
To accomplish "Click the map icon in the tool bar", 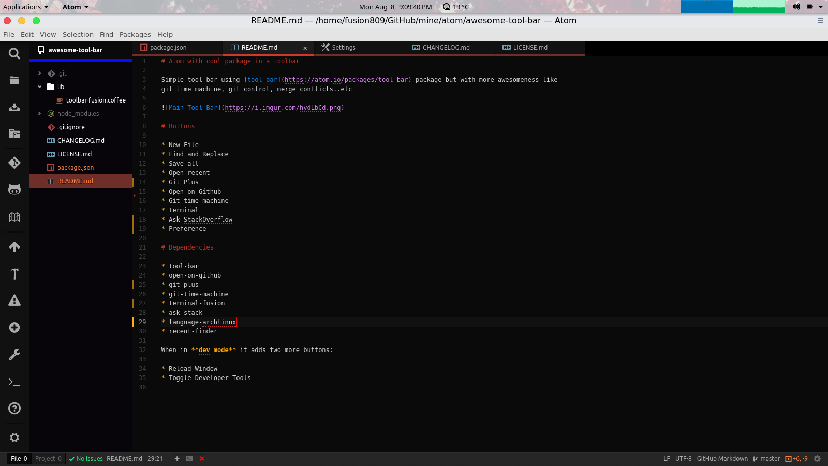I will (14, 217).
